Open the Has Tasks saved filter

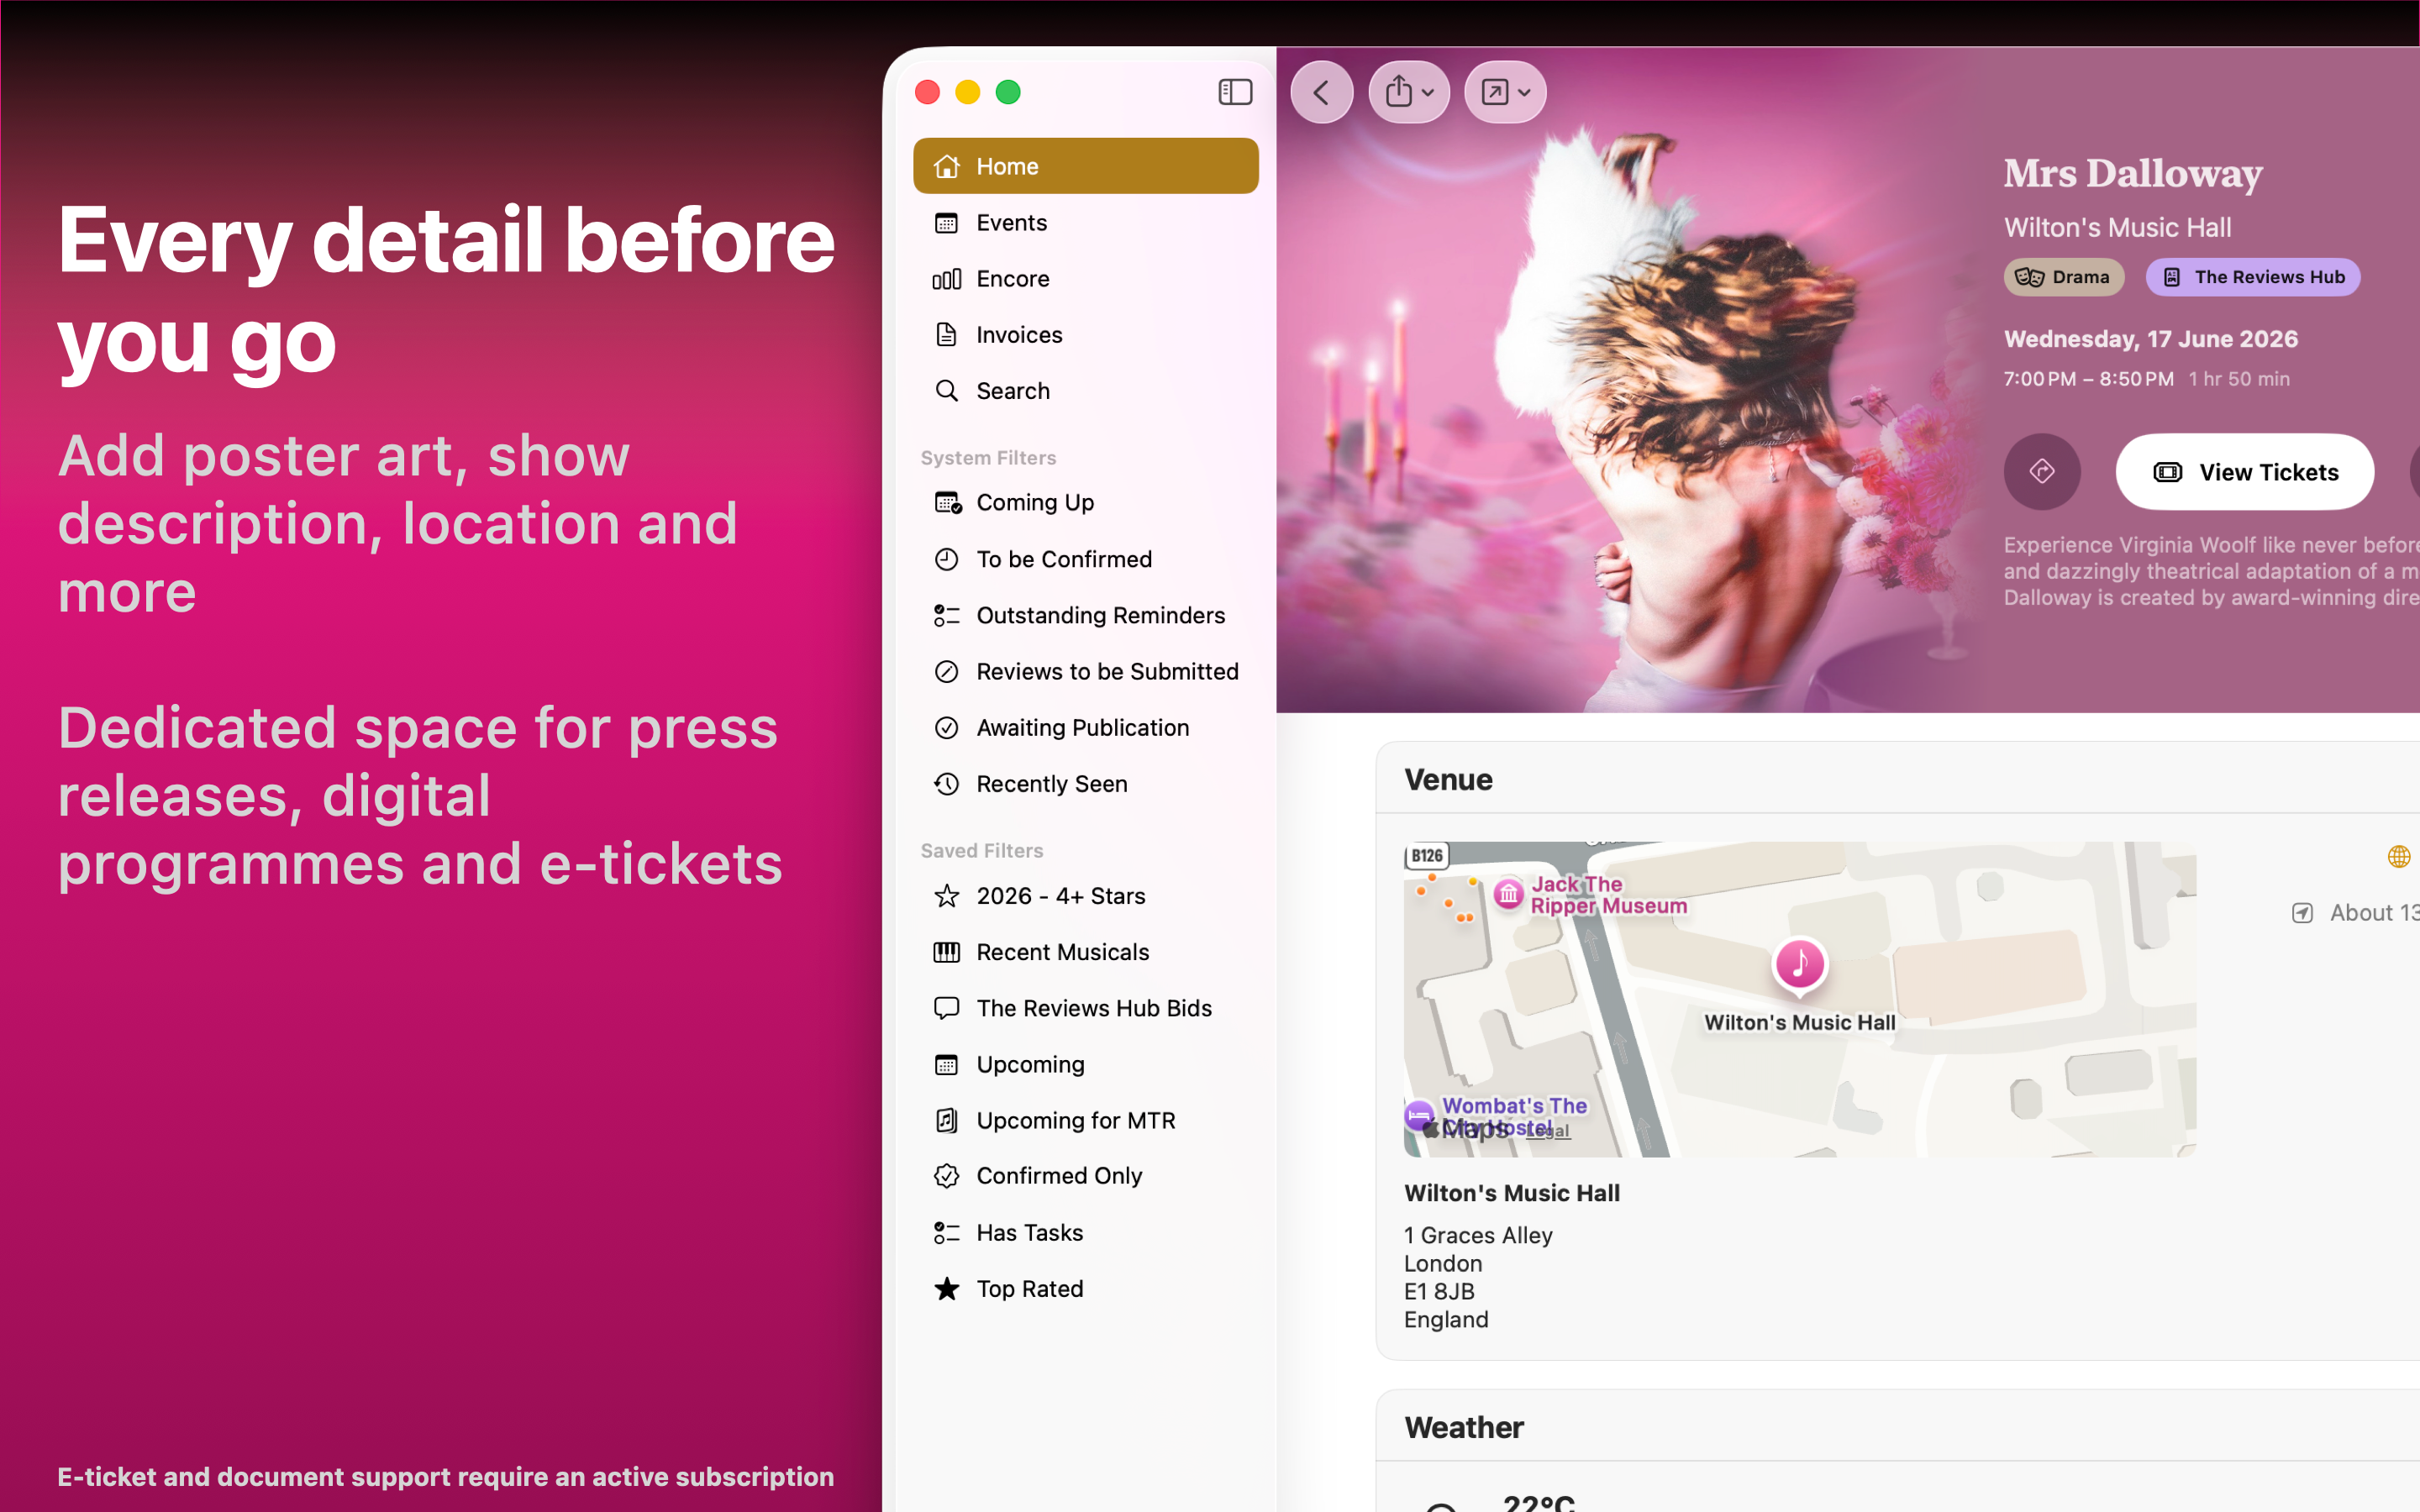1085,1232
